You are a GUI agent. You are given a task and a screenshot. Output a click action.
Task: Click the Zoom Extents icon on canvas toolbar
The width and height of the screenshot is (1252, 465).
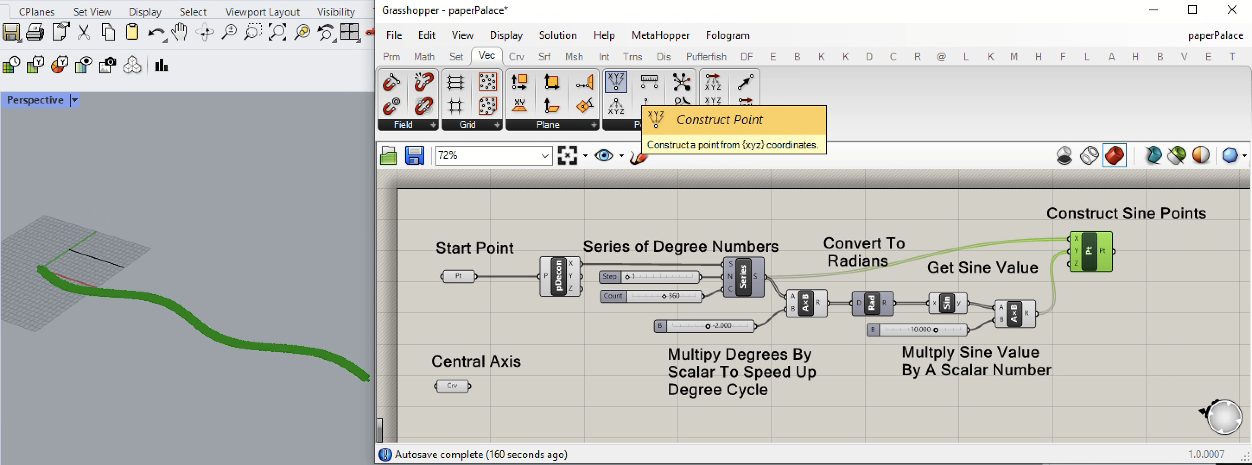(568, 156)
